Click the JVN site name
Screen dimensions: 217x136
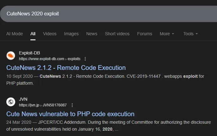pos(23,99)
